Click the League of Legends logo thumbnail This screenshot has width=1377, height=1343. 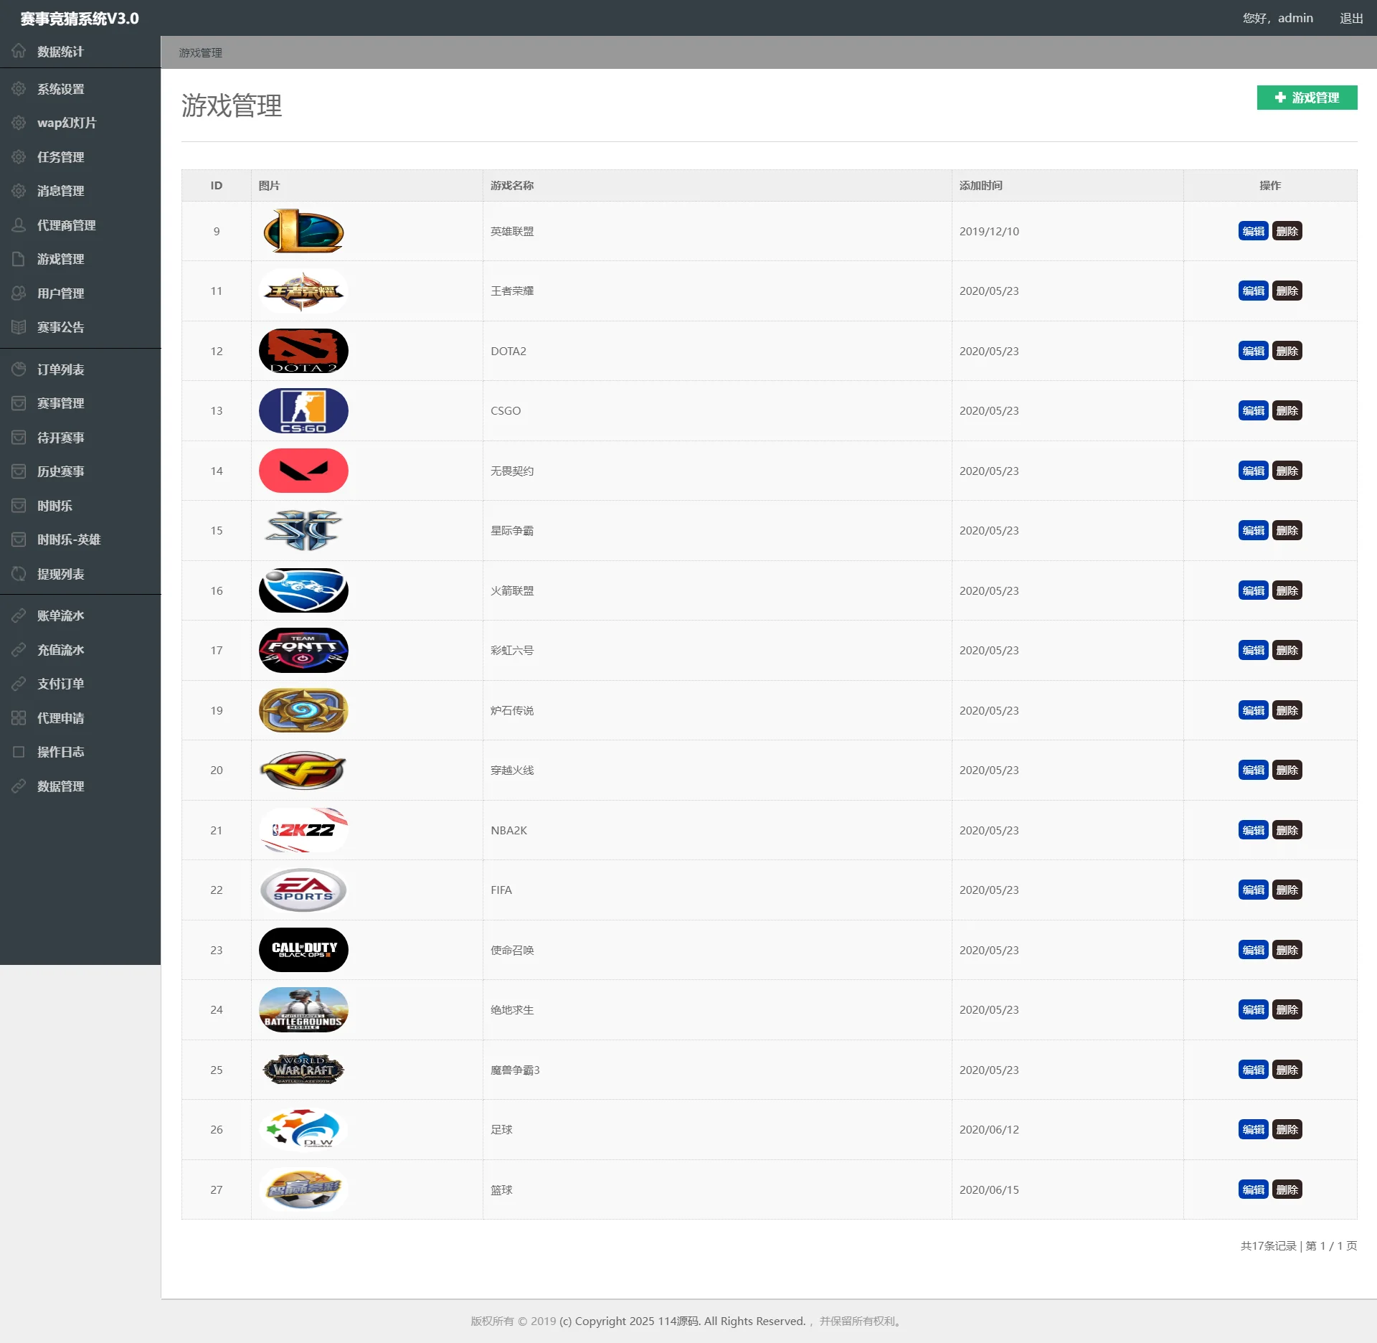(x=303, y=231)
